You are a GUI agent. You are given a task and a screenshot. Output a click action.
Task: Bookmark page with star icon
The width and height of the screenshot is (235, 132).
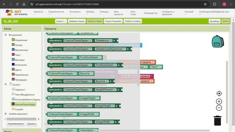pos(205,4)
